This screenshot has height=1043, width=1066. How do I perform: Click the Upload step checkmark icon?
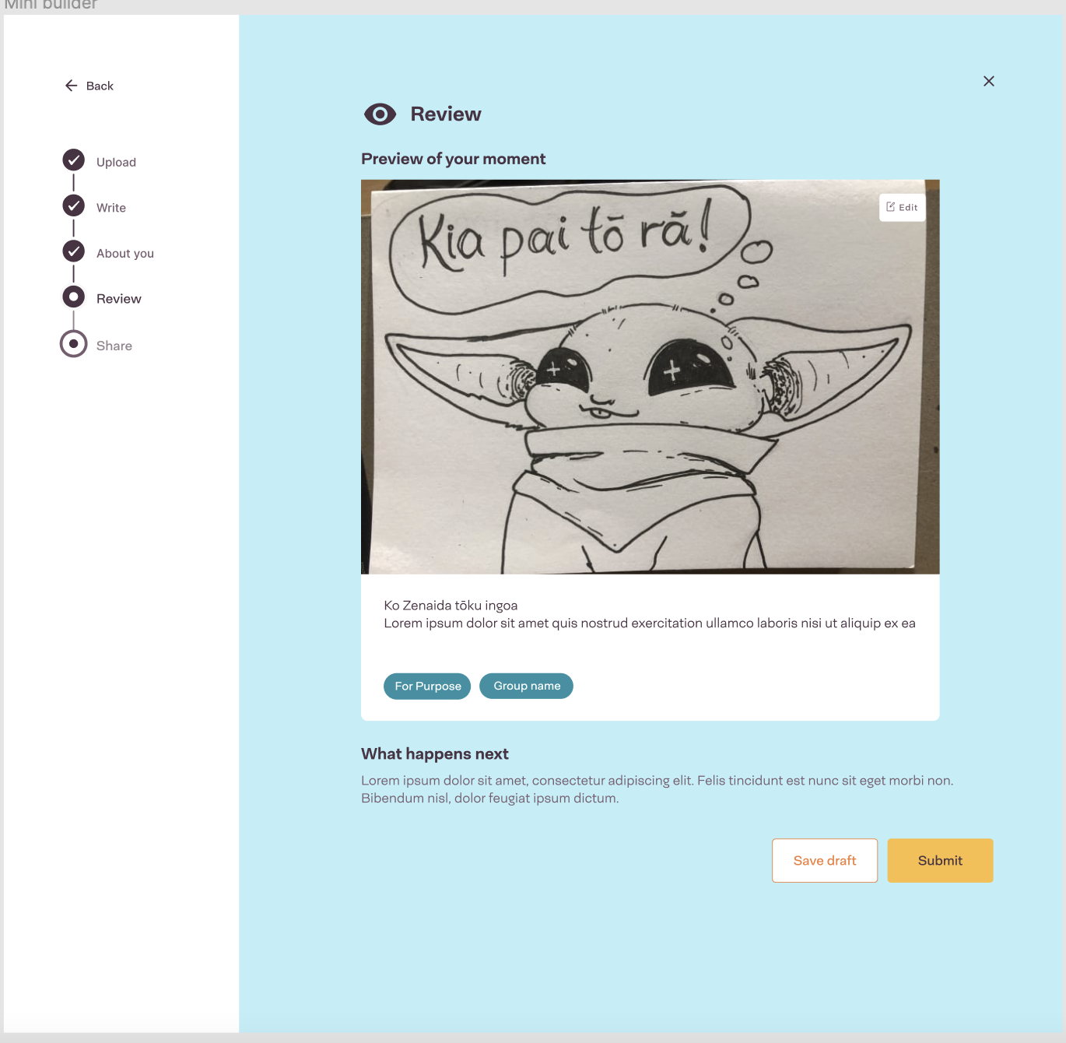[x=74, y=160]
